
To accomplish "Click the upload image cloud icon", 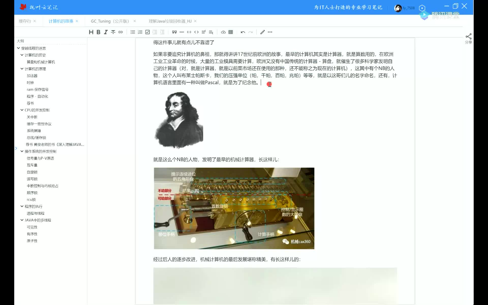I will pyautogui.click(x=223, y=32).
